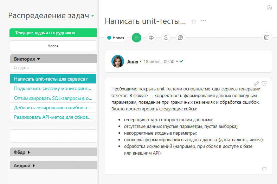This screenshot has width=277, height=184.
Task: Open task Добавить логирование ошибок
Action: [x=53, y=108]
